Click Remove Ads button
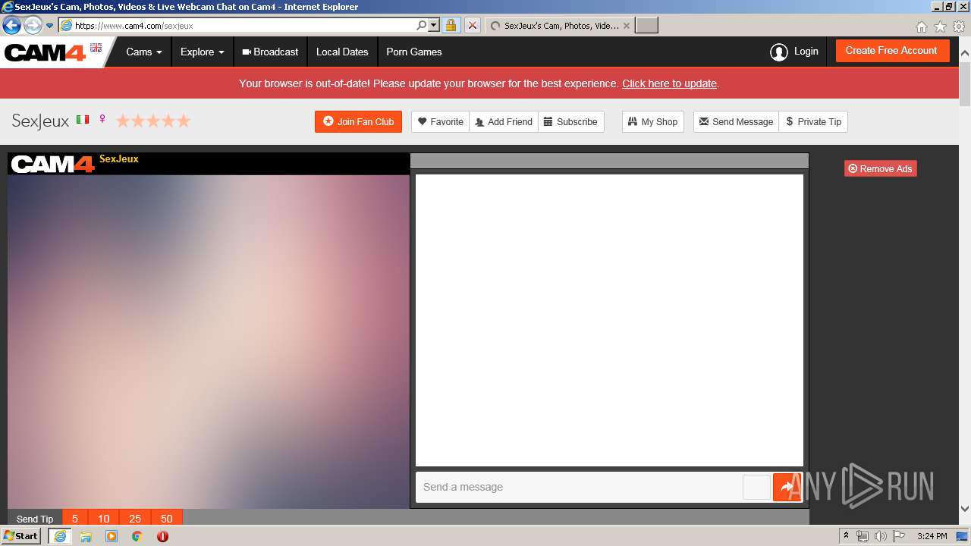This screenshot has height=546, width=971. click(x=880, y=168)
